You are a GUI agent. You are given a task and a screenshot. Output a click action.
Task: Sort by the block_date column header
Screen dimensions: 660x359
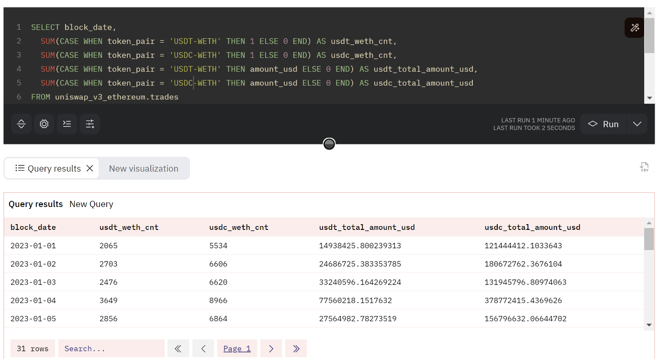[x=33, y=227]
